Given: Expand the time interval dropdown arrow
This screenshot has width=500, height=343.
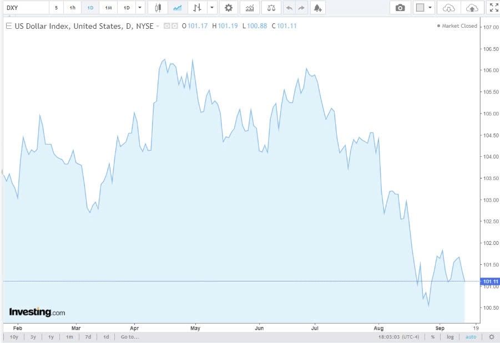Looking at the screenshot, I should point(139,8).
